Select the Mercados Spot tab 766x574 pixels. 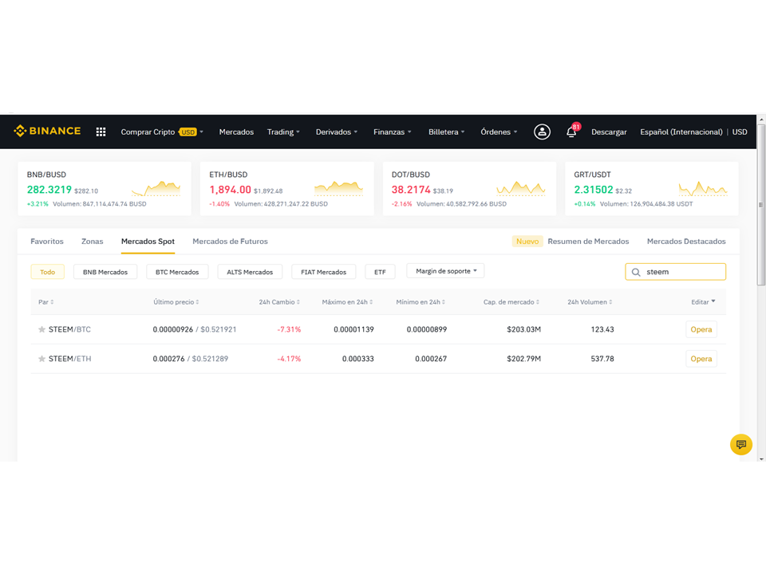click(148, 241)
